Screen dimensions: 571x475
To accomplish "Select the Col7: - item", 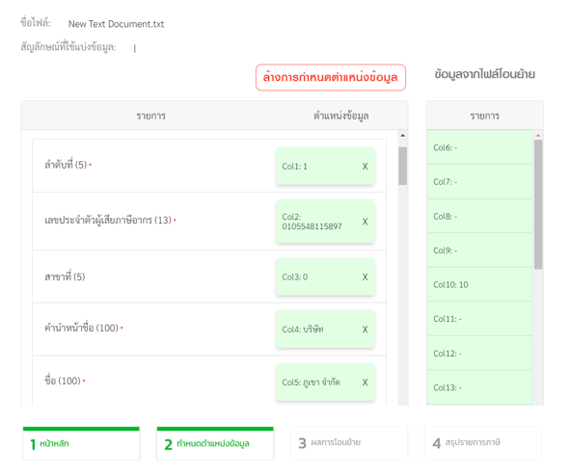I will tap(479, 181).
